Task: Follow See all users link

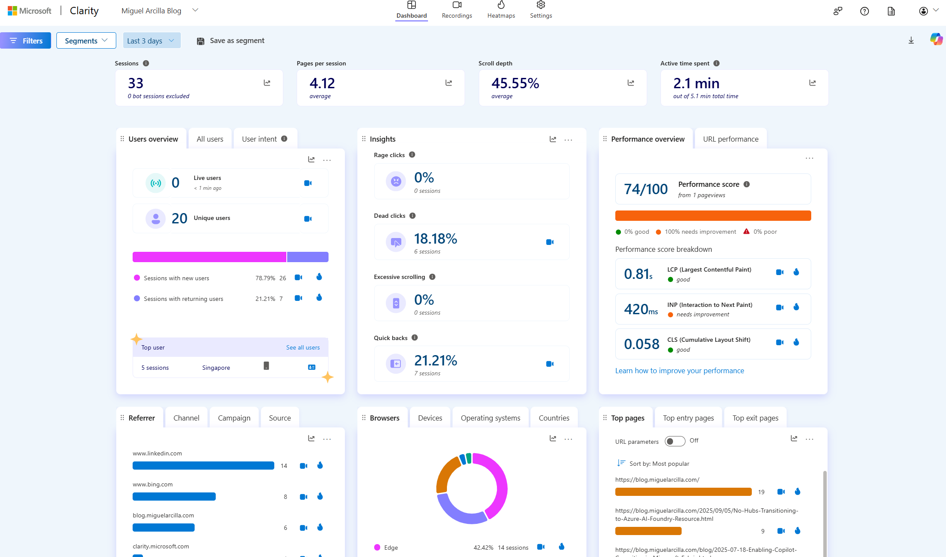Action: (x=303, y=347)
